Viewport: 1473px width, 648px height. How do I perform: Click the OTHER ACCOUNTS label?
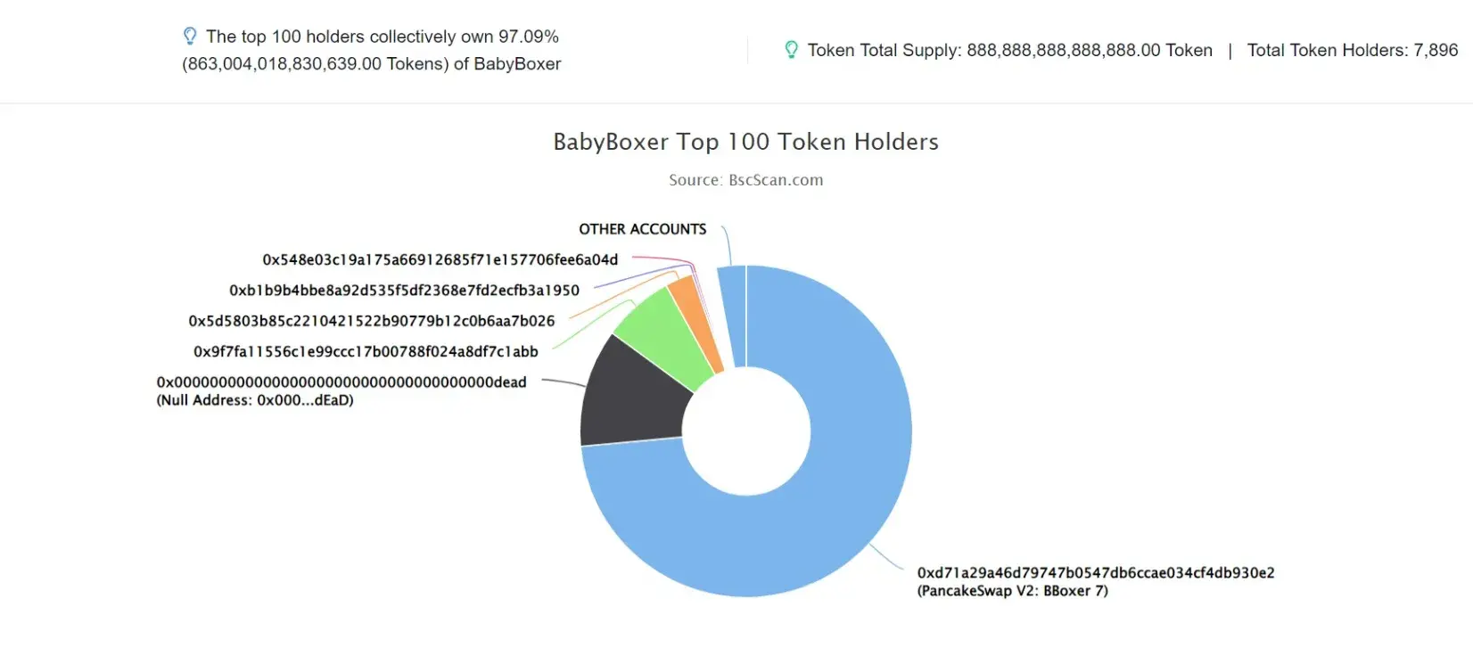pos(642,229)
